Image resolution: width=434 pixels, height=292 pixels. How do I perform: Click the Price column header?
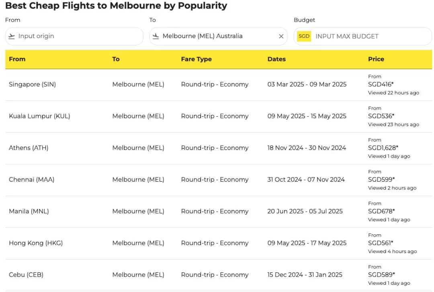pos(376,59)
